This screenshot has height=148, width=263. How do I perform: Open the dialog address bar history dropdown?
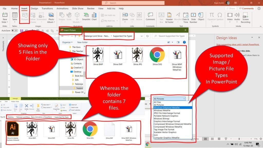(142, 36)
